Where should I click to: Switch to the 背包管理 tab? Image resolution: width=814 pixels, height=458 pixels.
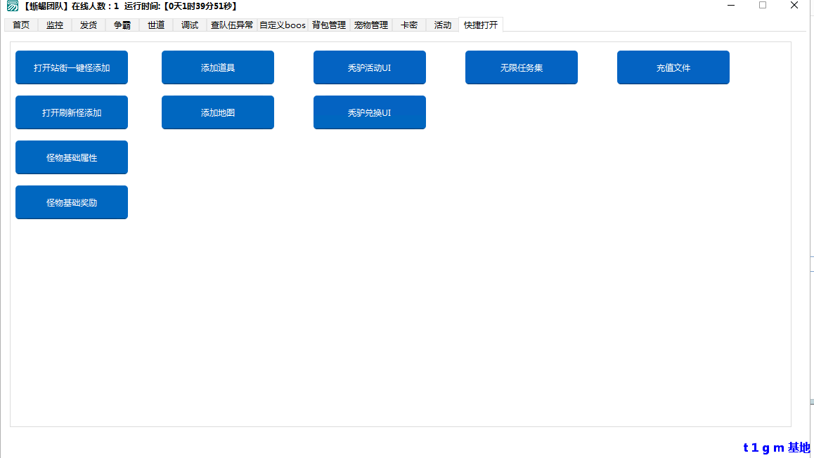[x=329, y=25]
